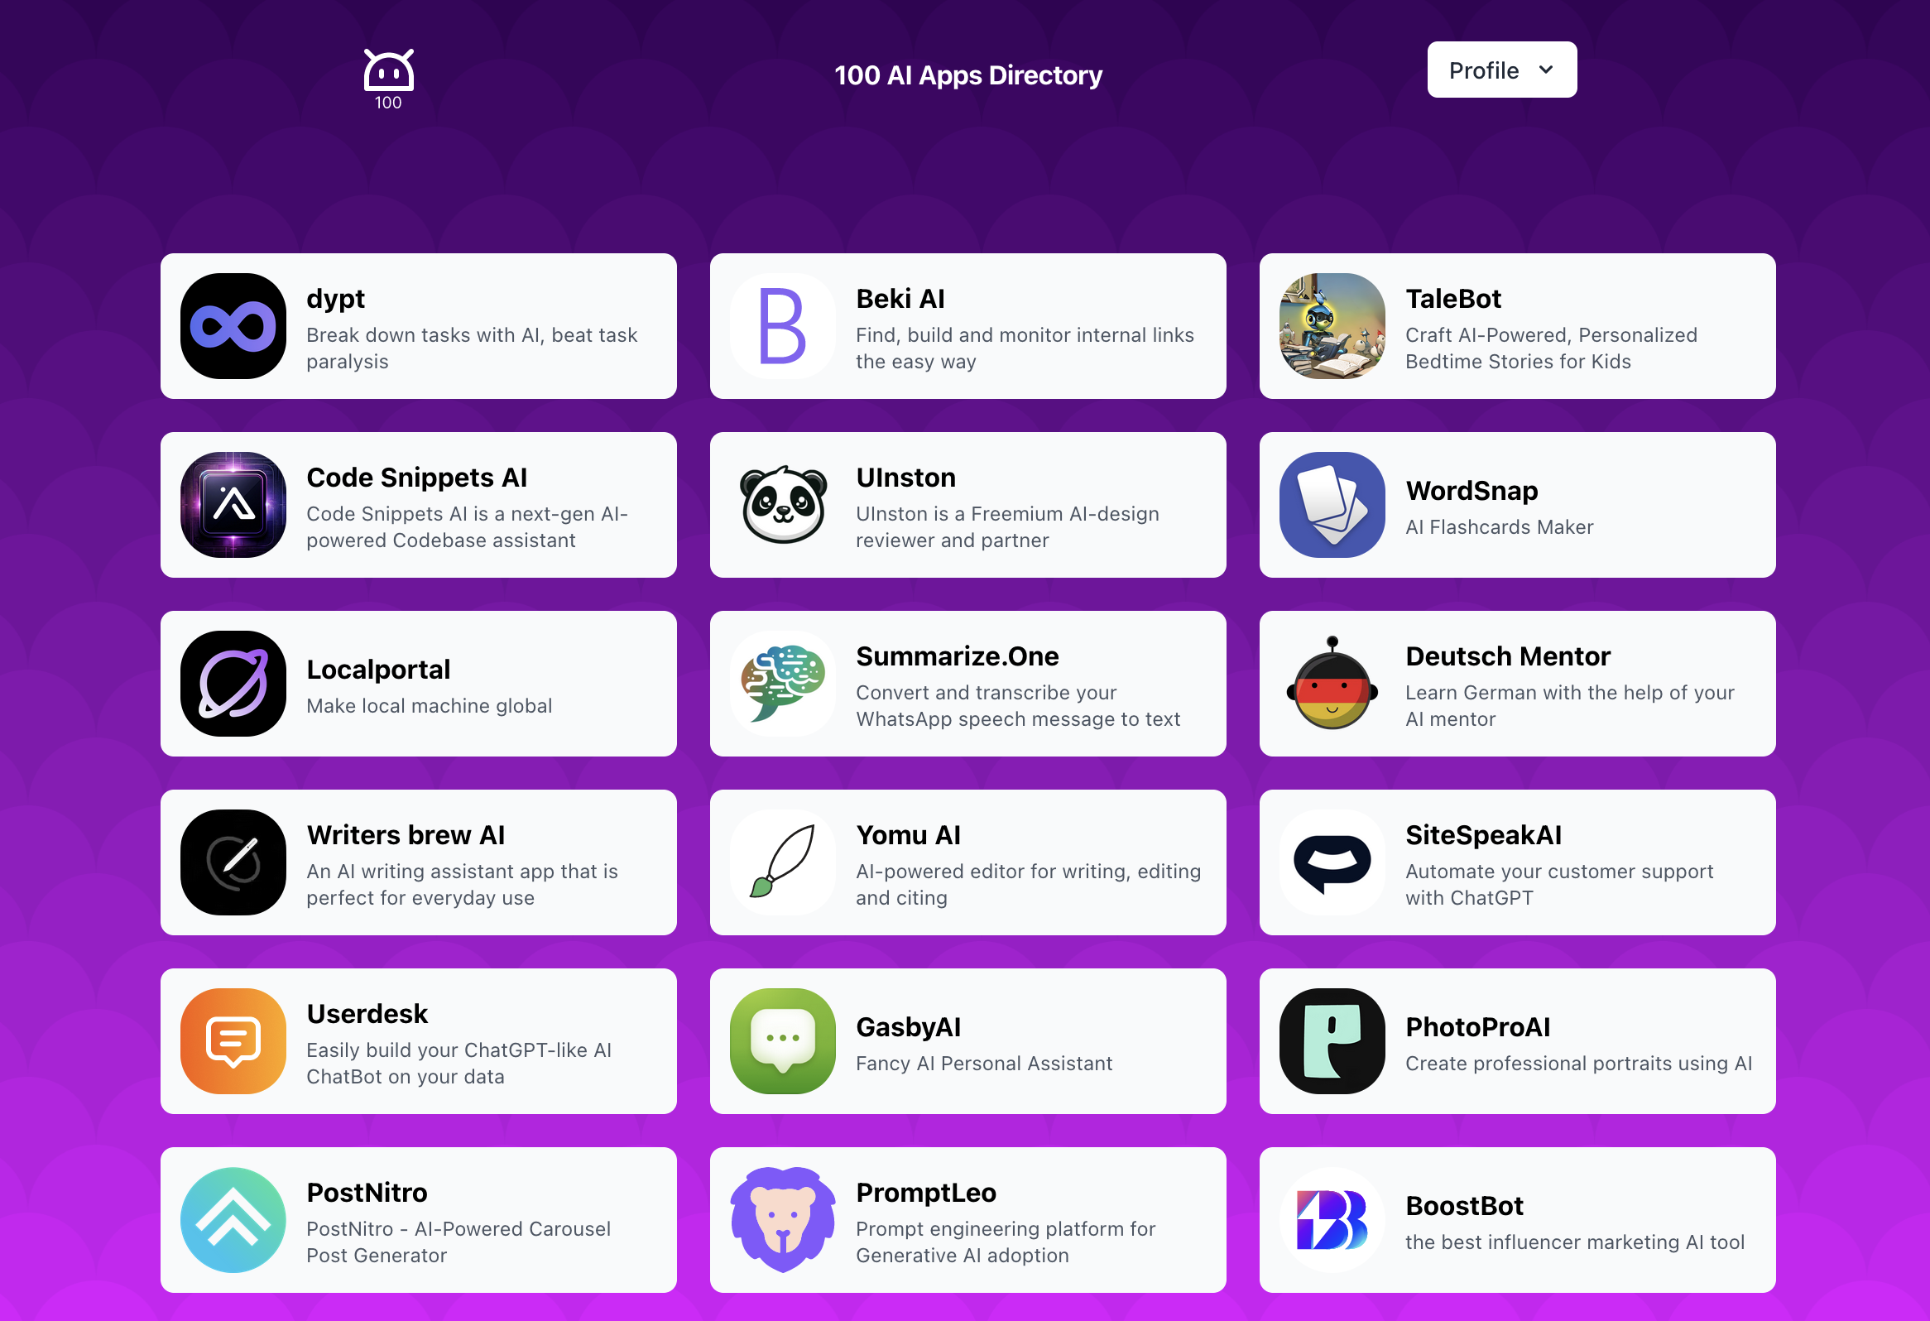
Task: Click the Yomu AI brush icon
Action: coord(782,862)
